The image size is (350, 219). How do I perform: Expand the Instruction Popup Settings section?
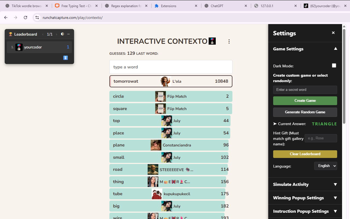pos(305,211)
